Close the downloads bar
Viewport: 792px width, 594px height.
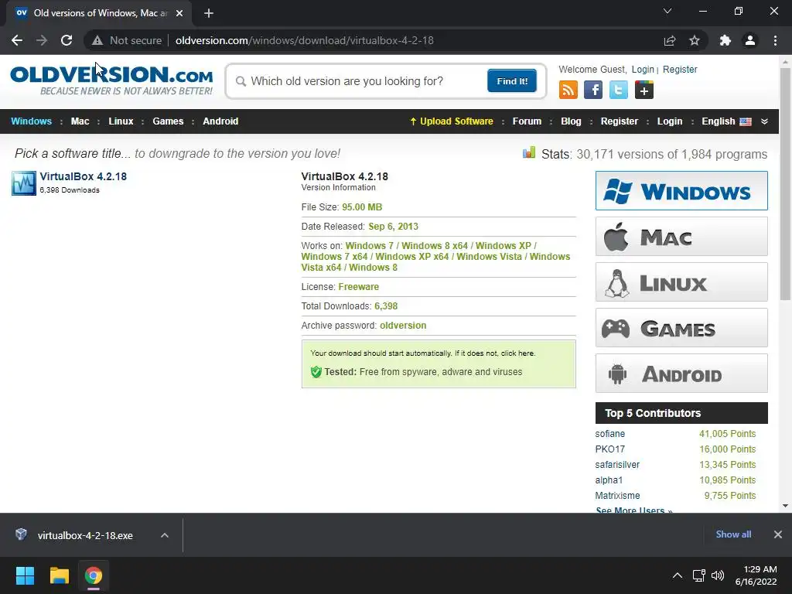(x=778, y=534)
